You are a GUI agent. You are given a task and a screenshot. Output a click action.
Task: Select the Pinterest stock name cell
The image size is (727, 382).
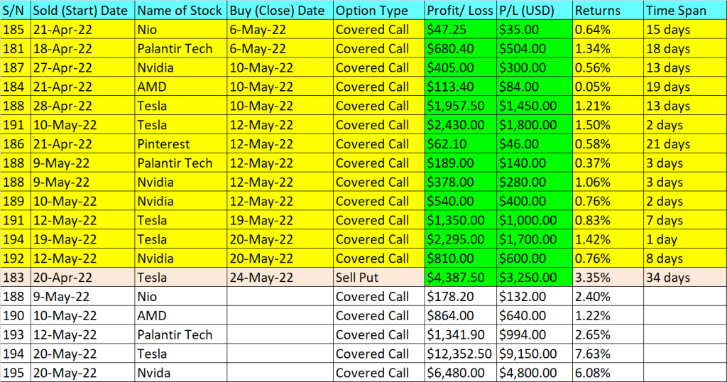click(180, 144)
